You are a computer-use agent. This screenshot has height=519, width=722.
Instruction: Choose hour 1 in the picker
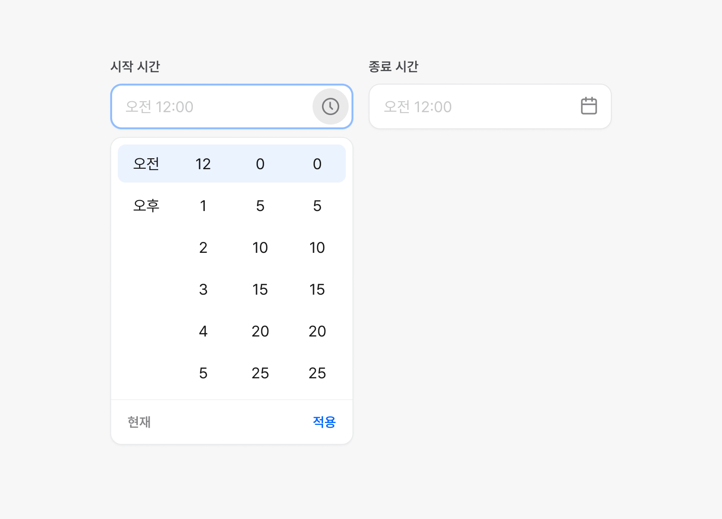(203, 206)
